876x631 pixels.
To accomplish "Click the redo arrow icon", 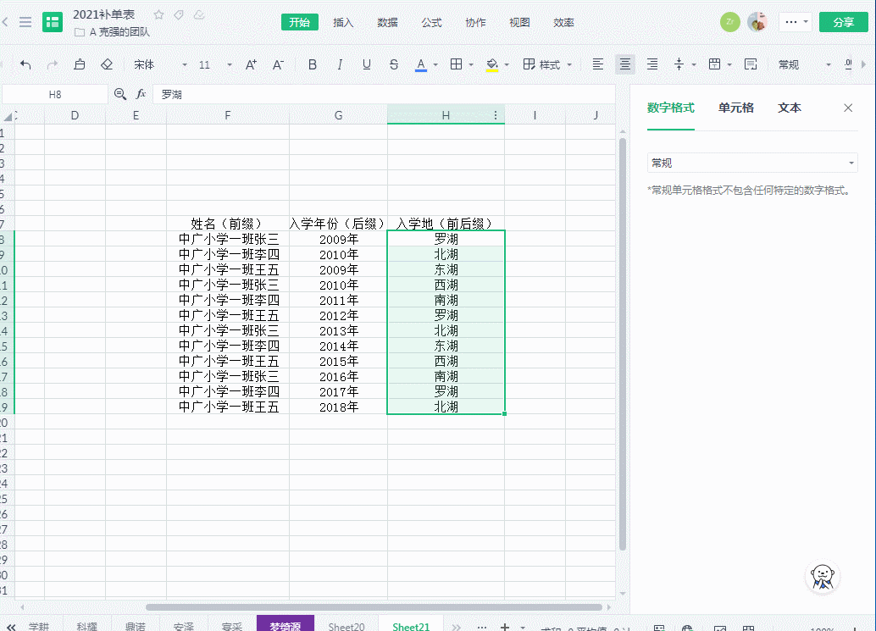I will 53,64.
